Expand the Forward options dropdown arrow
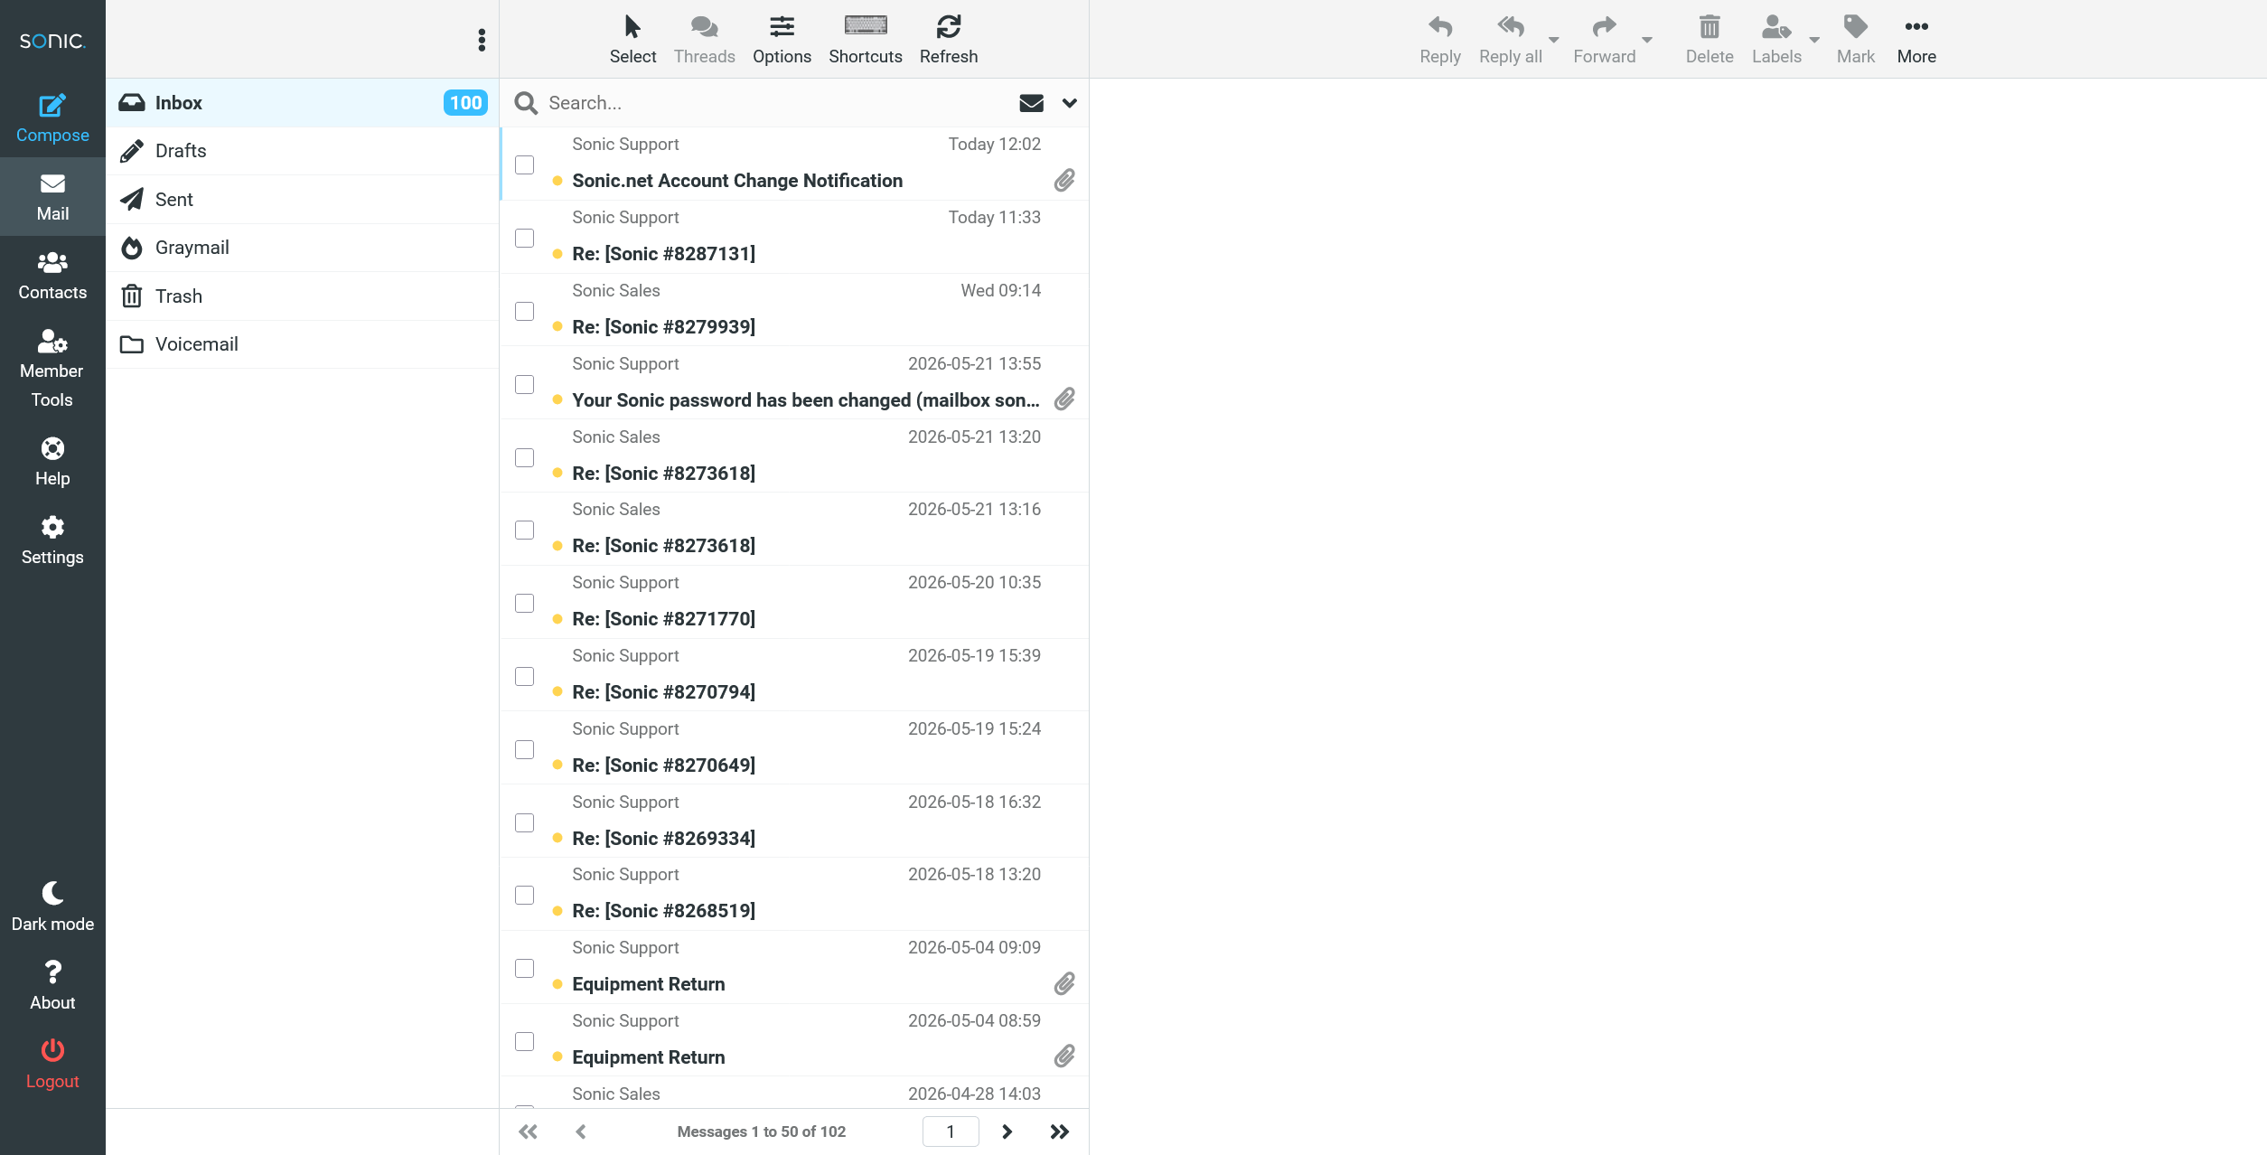2267x1155 pixels. click(1647, 40)
